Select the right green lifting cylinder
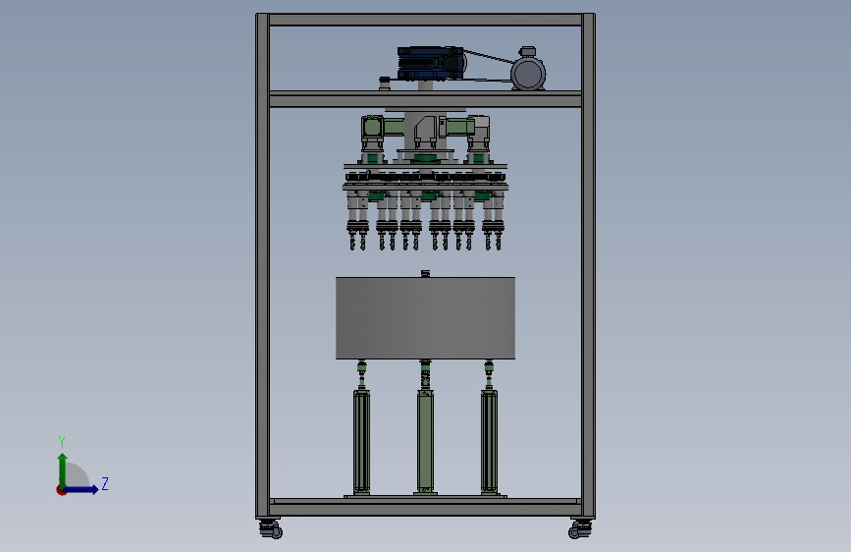 pos(489,441)
